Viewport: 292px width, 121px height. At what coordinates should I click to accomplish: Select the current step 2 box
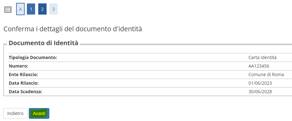[x=42, y=9]
